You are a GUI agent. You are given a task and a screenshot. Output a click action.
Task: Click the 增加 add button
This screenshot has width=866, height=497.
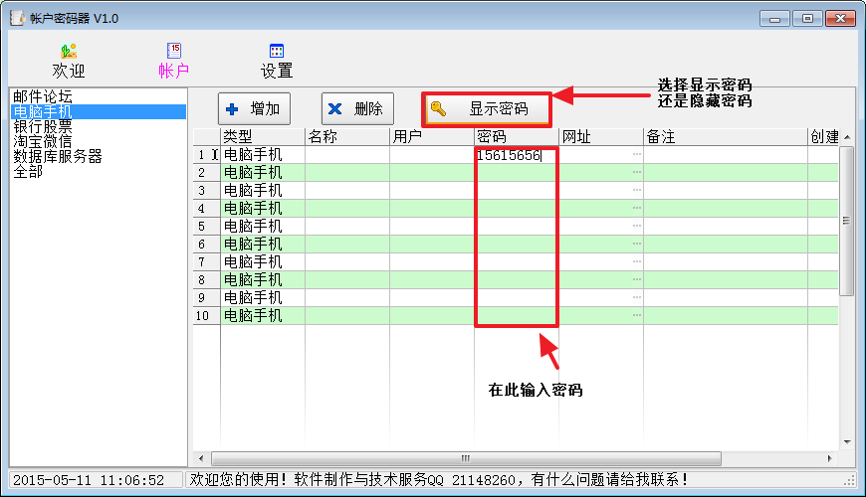pos(254,108)
